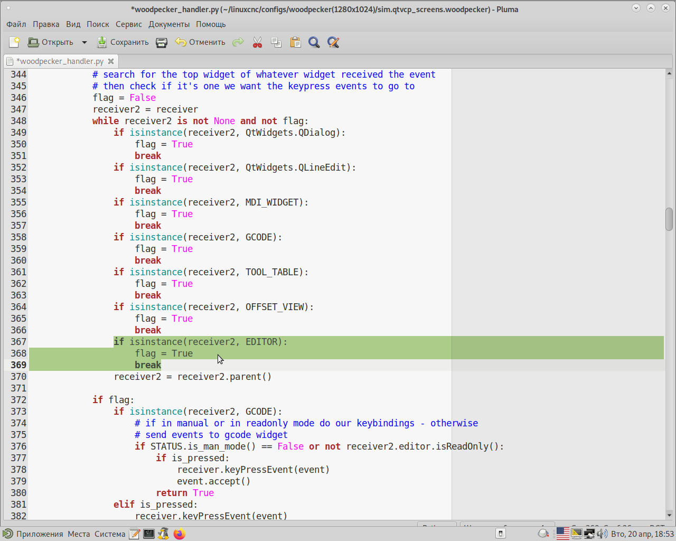Screen dimensions: 676x541
Task: Click the vertical scrollbar thumb
Action: [x=669, y=219]
